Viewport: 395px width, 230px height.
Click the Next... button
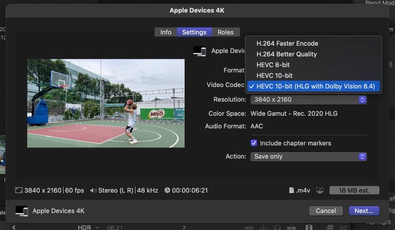[x=363, y=211]
